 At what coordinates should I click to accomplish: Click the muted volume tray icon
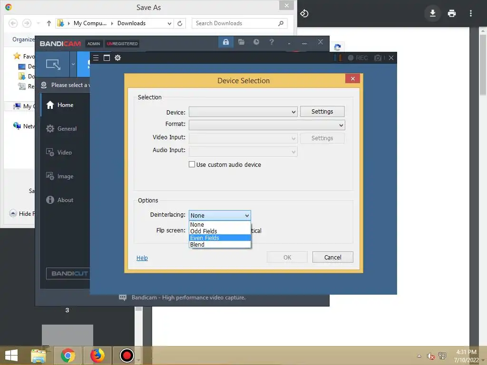pyautogui.click(x=430, y=356)
